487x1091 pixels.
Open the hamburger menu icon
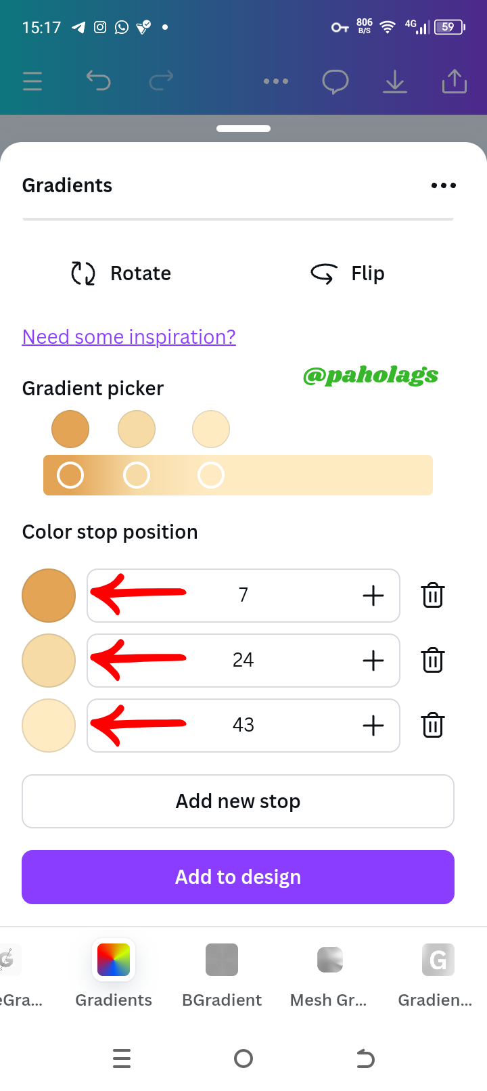[32, 81]
